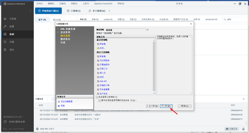This screenshot has width=249, height=133.
Task: Go to 测试优化 wizard step
Action: click(65, 39)
